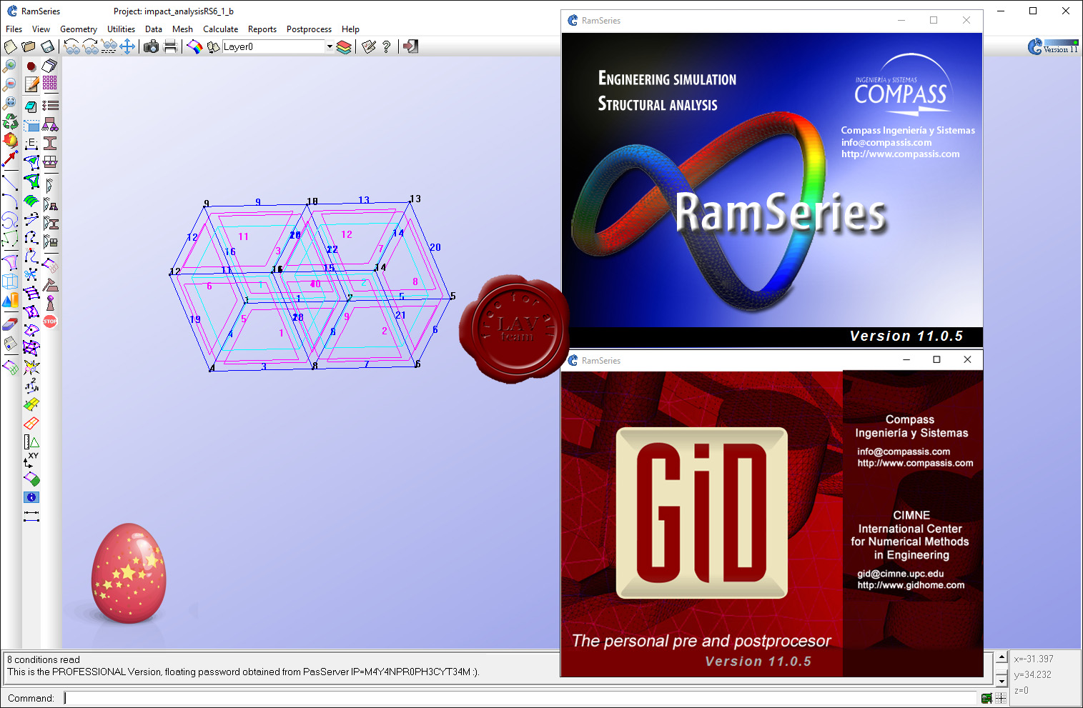This screenshot has width=1083, height=708.
Task: Click the purple grid icon
Action: click(50, 83)
